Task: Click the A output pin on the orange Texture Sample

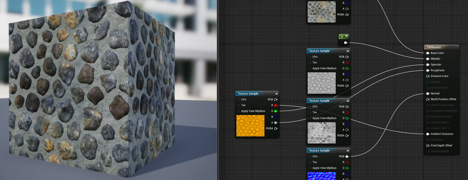Action: pyautogui.click(x=276, y=123)
